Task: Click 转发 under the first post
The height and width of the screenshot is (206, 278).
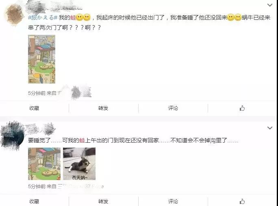Action: (103, 108)
